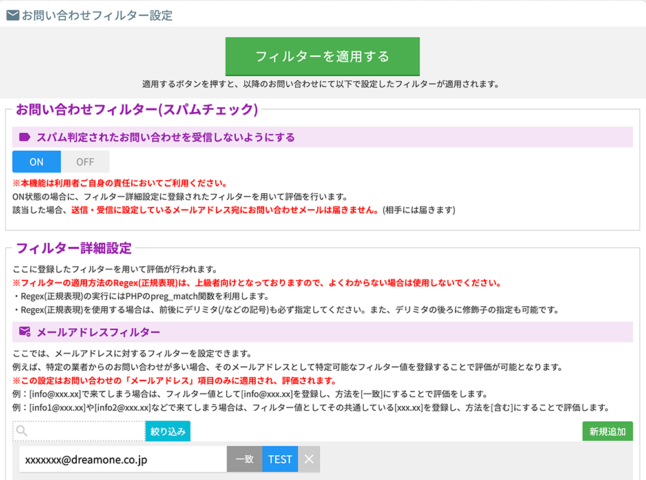Click the お問い合わせフィルター(スパムチェック) section title
Viewport: 646px width, 480px height.
(x=137, y=109)
